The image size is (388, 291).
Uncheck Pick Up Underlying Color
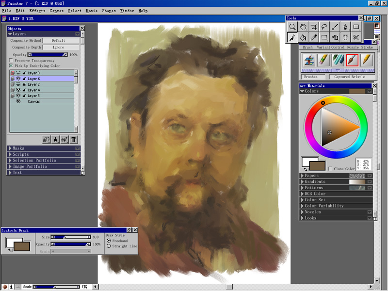[11, 65]
